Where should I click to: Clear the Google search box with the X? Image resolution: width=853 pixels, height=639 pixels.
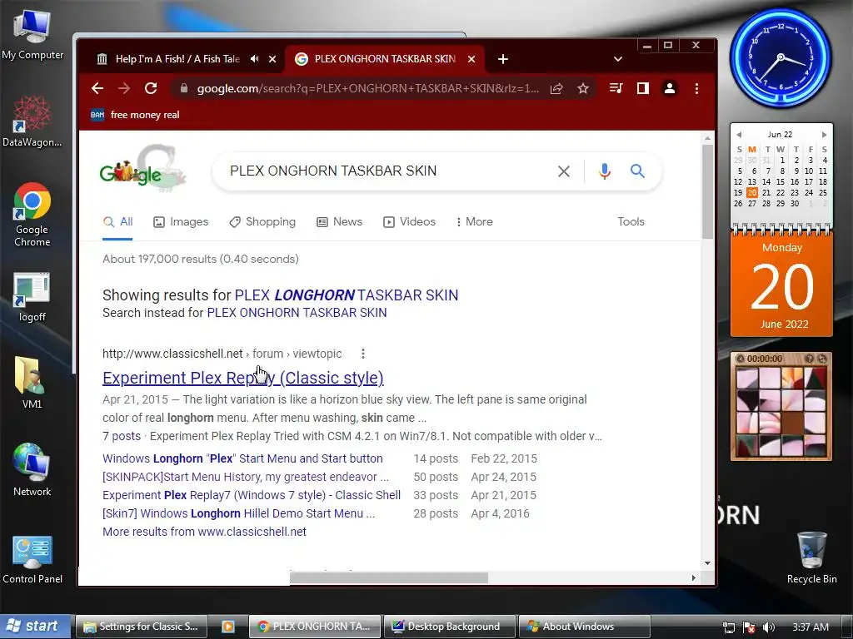tap(564, 171)
